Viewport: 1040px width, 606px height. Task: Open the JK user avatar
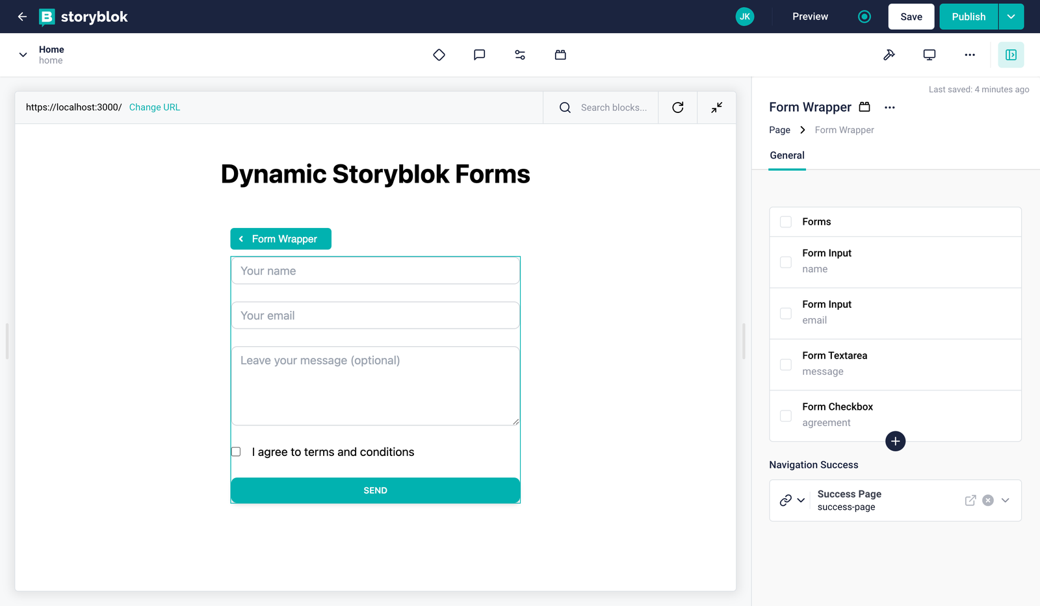click(745, 16)
